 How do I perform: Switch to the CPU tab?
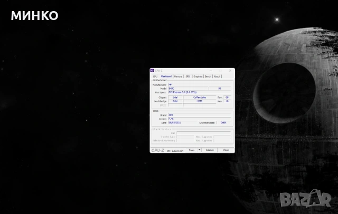click(x=155, y=76)
